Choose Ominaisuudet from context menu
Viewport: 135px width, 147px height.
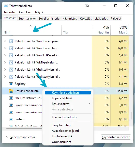click(68, 142)
